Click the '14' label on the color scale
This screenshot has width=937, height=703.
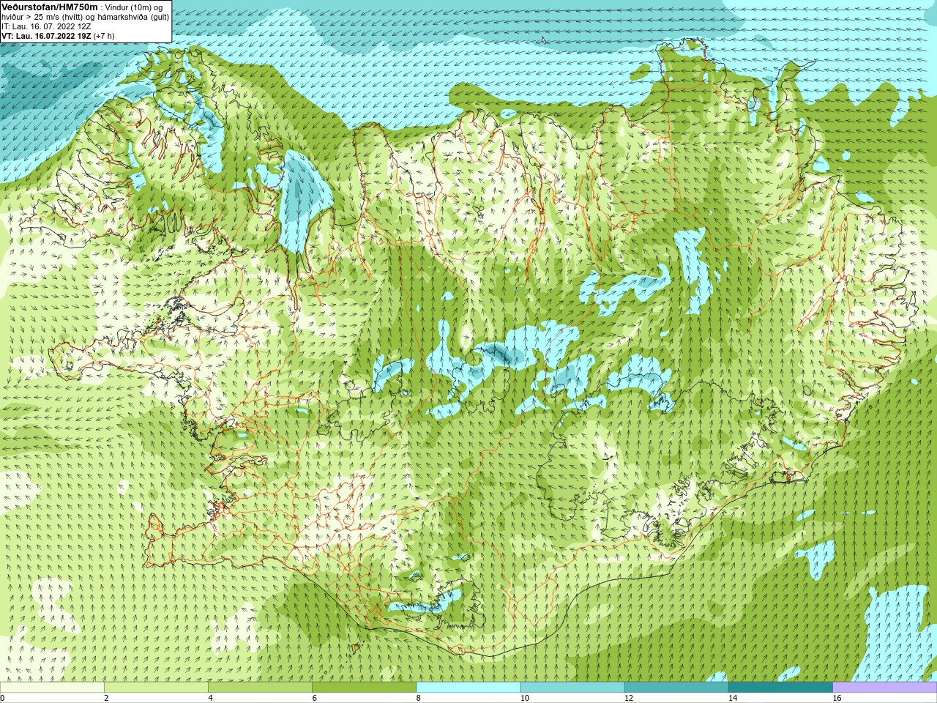point(733,698)
